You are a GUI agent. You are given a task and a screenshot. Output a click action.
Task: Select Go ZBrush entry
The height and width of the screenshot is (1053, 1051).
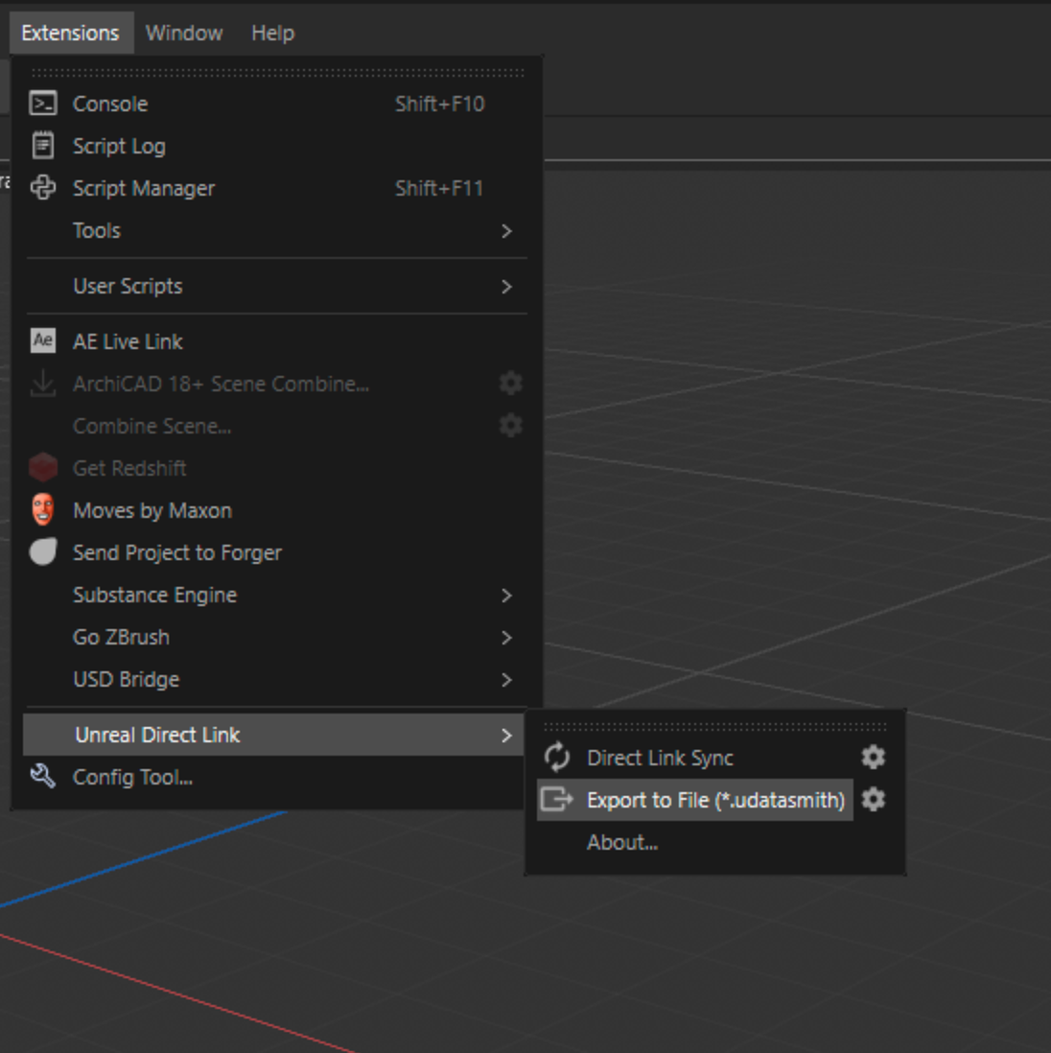pos(121,638)
